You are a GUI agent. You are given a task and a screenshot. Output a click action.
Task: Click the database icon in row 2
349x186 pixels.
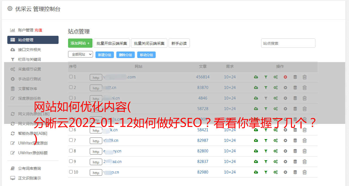[x=295, y=88]
